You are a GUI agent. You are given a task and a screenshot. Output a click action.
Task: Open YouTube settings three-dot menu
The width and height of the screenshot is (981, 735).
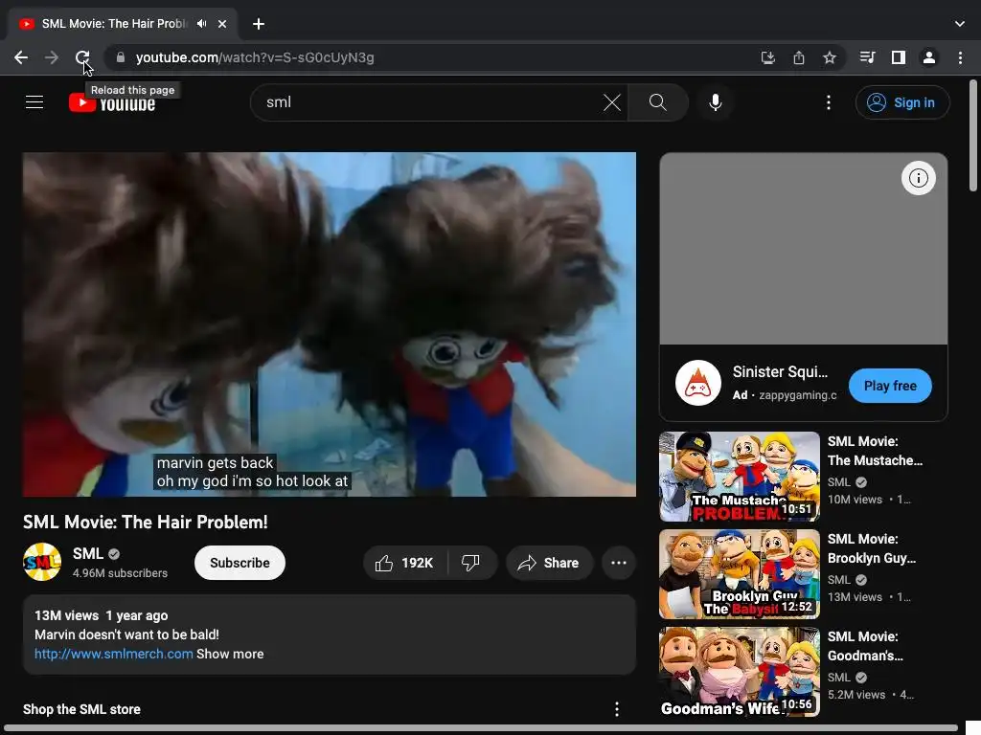click(829, 102)
